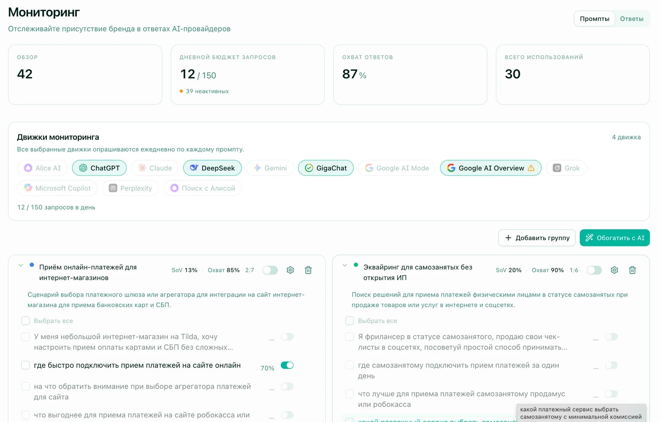Screen dimensions: 660x422
Task: Open settings gear for Эквайринг для самозанятых
Action: pyautogui.click(x=614, y=270)
